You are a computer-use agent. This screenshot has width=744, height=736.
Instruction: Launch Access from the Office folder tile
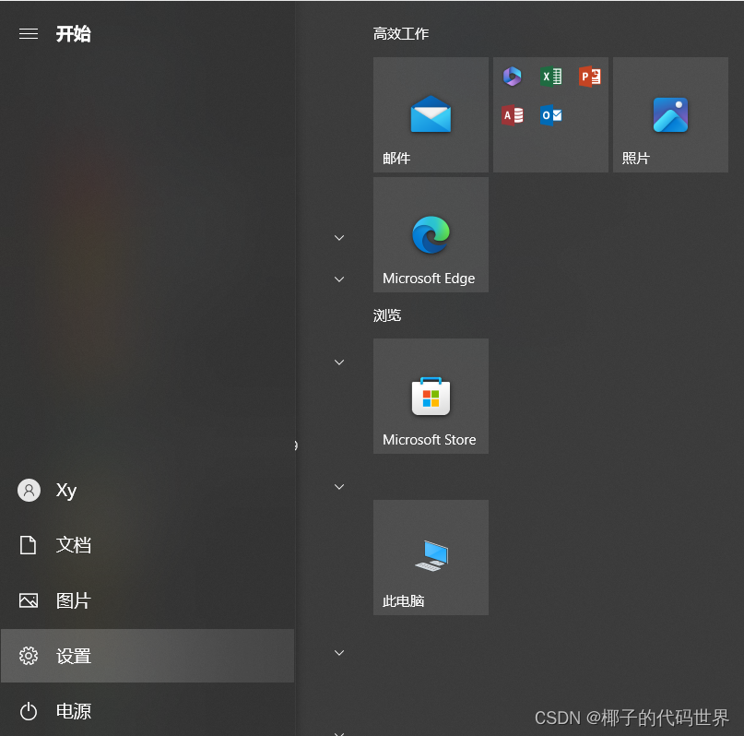(x=512, y=115)
